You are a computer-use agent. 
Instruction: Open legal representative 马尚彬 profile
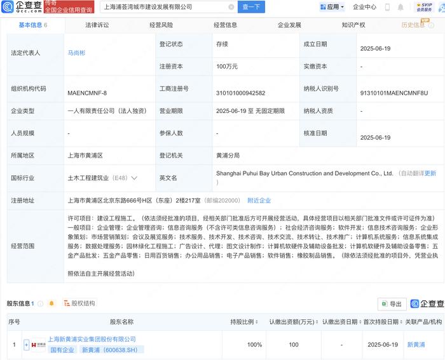[x=76, y=53]
